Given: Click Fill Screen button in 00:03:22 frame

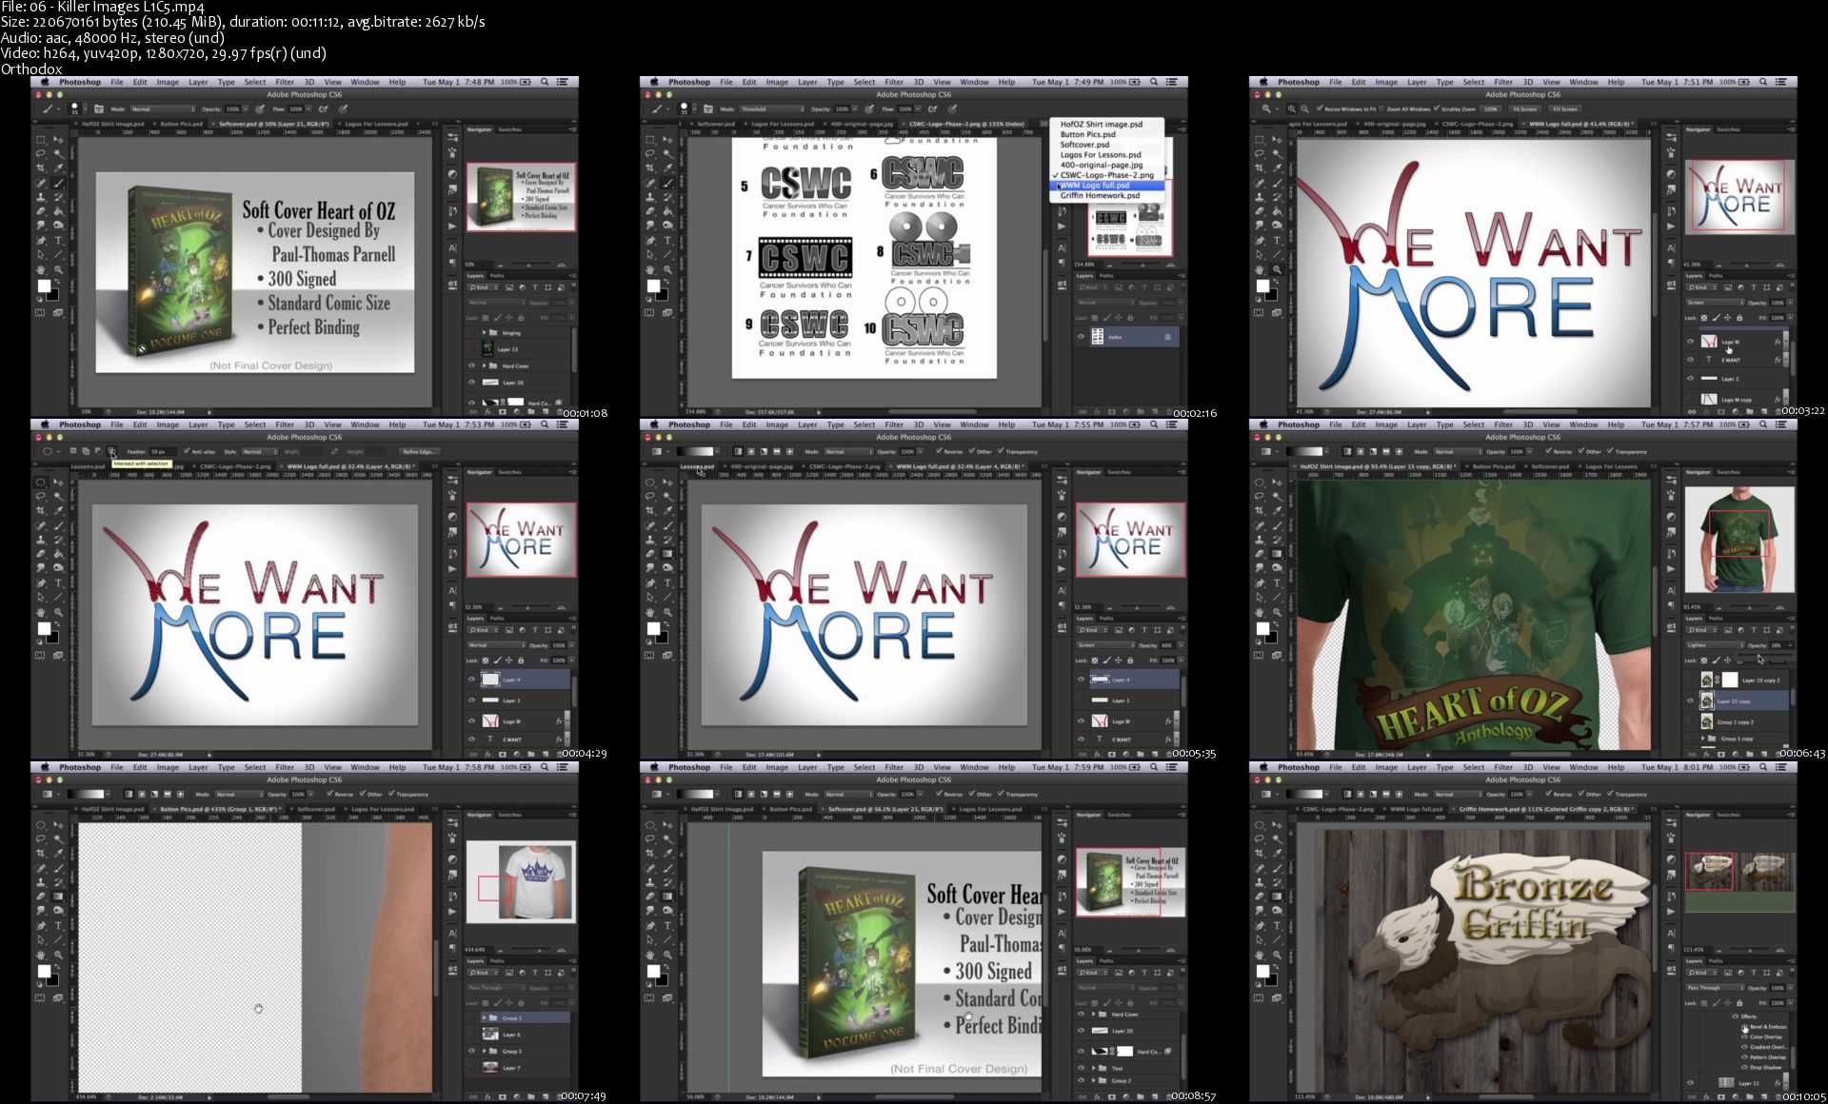Looking at the screenshot, I should tap(1564, 109).
